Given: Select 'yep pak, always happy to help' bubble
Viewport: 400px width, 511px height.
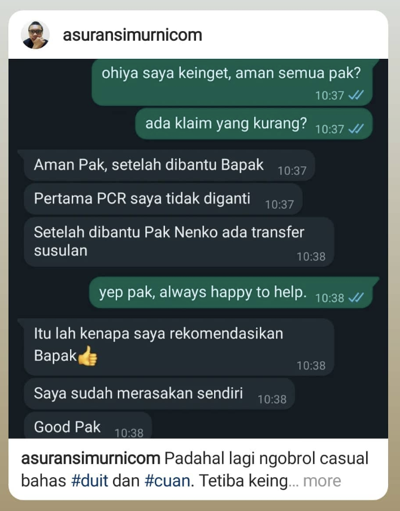Looking at the screenshot, I should click(x=232, y=293).
